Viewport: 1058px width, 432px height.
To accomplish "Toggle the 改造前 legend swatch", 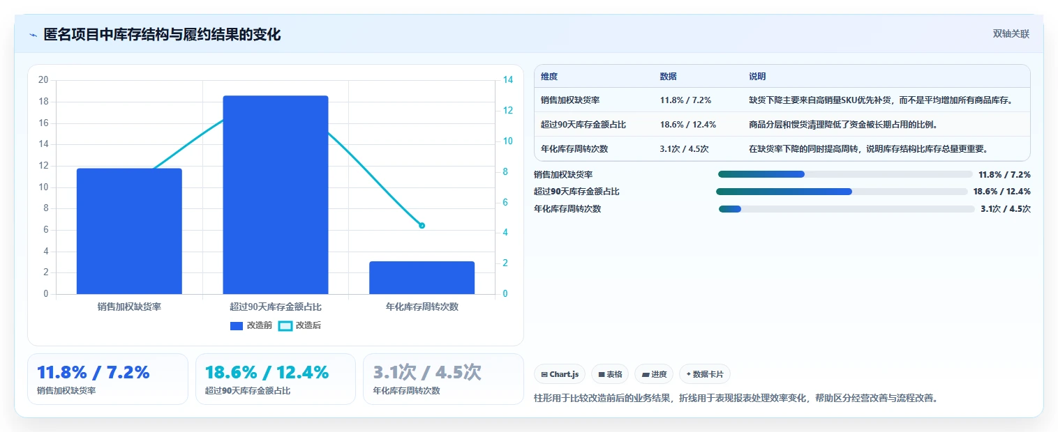I will coord(237,325).
